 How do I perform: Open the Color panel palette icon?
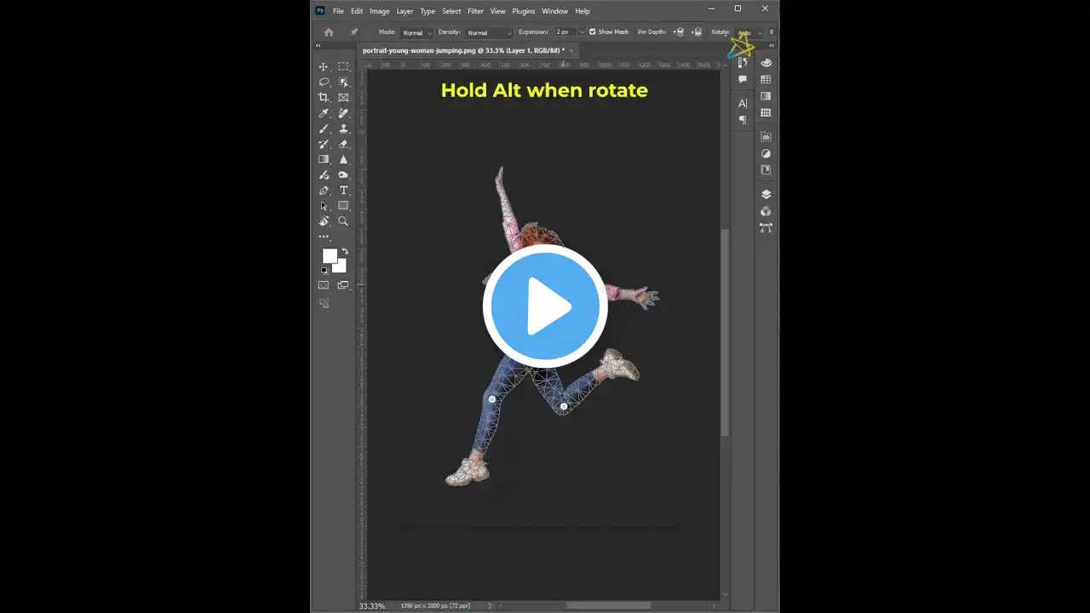[x=766, y=63]
